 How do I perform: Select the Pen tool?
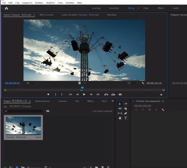126,113
